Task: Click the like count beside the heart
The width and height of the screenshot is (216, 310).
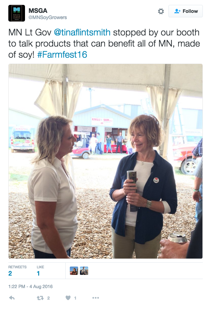Action: (x=75, y=298)
